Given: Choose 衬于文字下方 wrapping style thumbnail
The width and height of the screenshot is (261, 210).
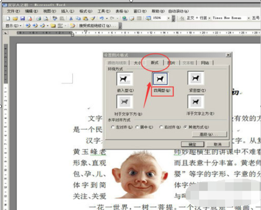Looking at the screenshot, I should (125, 102).
